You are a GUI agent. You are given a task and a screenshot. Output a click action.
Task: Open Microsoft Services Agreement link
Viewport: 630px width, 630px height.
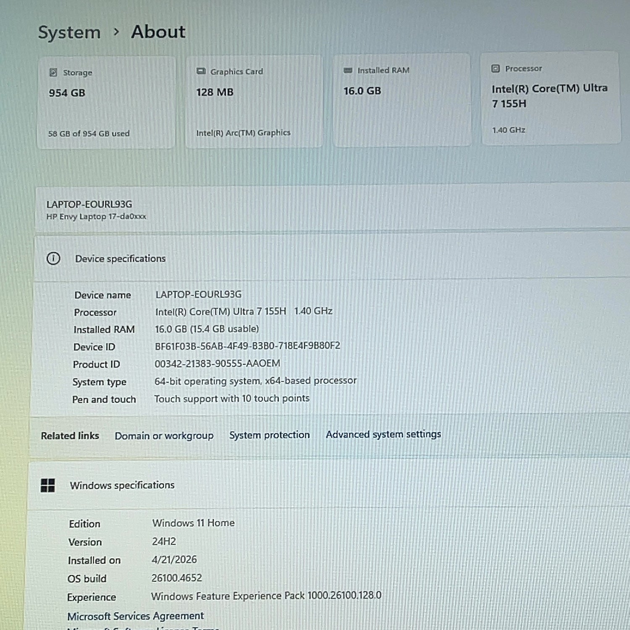(x=135, y=616)
